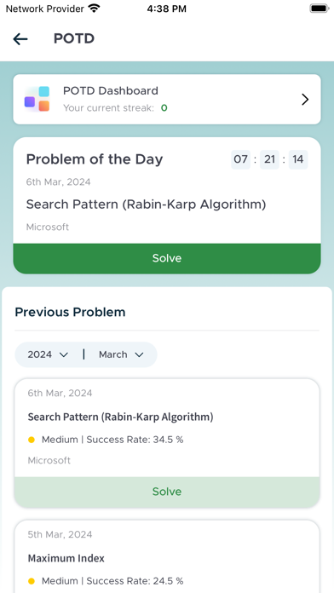Screen dimensions: 334x593
Task: Tap the back arrow icon
Action: point(20,38)
